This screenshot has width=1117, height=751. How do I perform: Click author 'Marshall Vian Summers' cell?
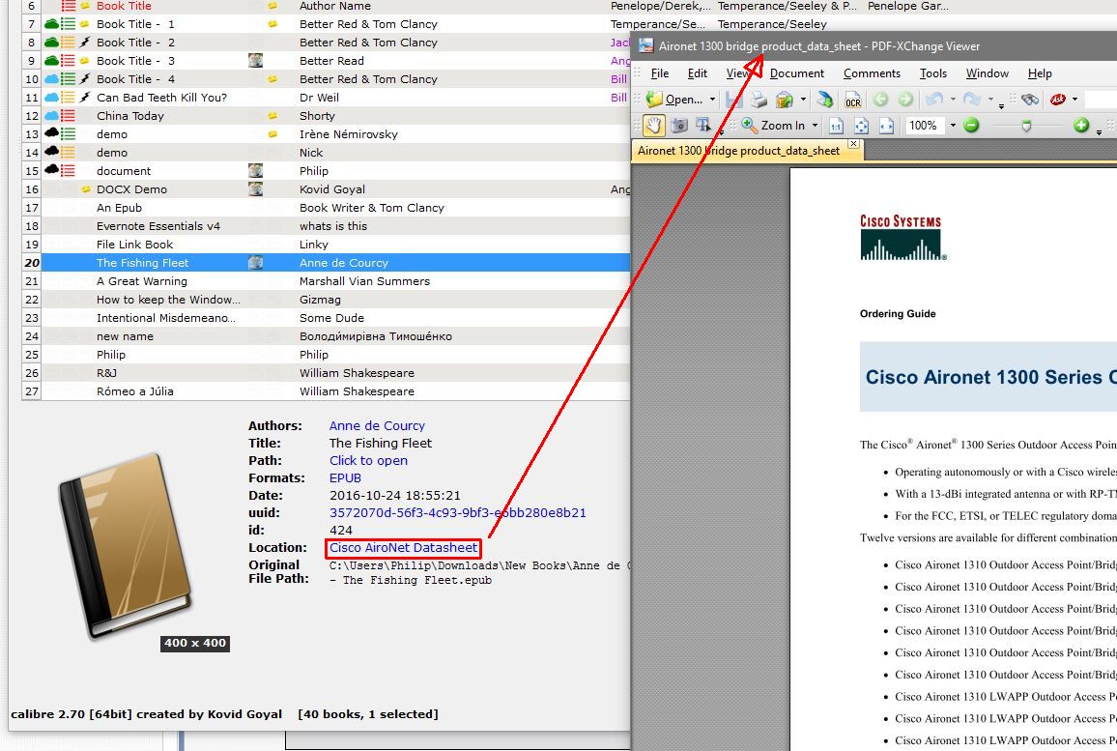pos(364,281)
